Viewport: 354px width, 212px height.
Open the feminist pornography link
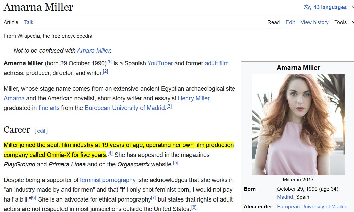tap(108, 180)
